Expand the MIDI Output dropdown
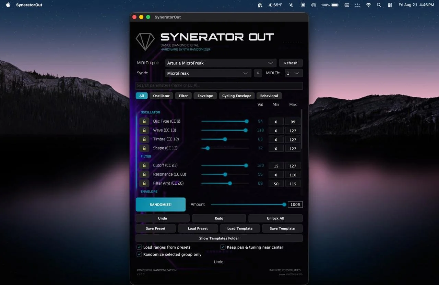 (221, 63)
